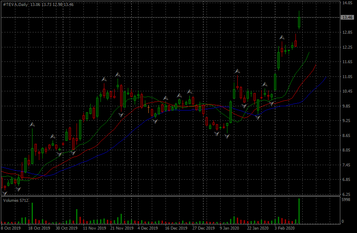Click the 4 Dec 2019 date label

pyautogui.click(x=148, y=228)
